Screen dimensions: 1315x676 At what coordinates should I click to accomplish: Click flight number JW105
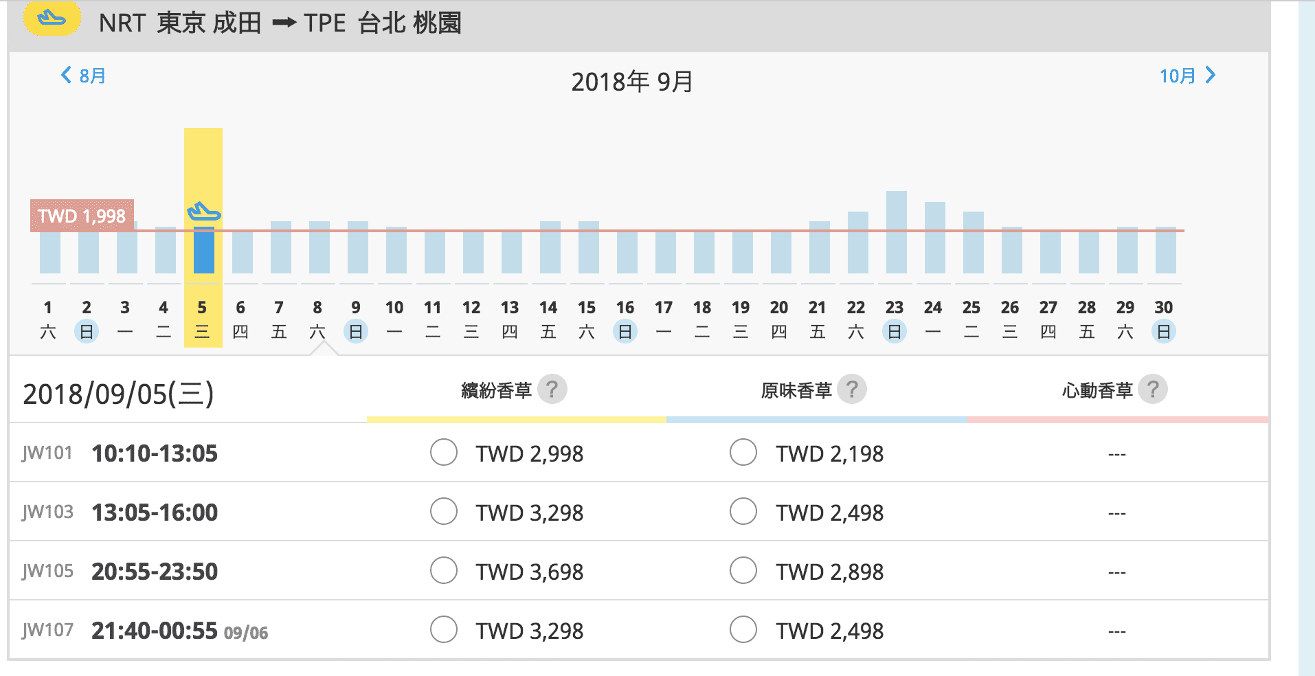click(x=47, y=571)
